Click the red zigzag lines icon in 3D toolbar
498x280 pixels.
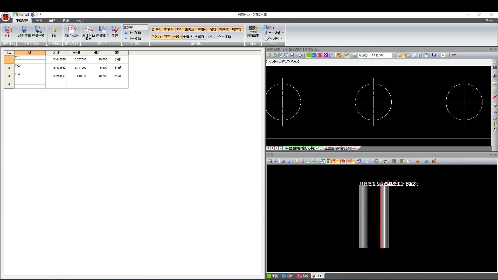(x=349, y=161)
